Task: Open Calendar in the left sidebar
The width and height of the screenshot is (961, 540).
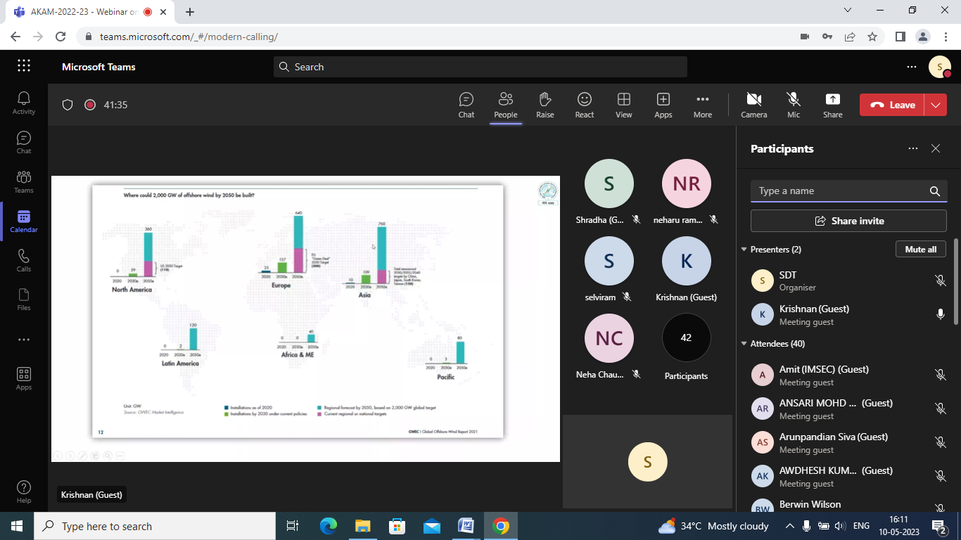Action: coord(24,221)
